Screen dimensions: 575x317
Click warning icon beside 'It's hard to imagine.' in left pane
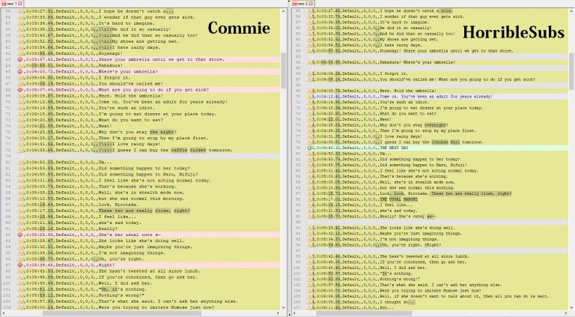(19, 23)
